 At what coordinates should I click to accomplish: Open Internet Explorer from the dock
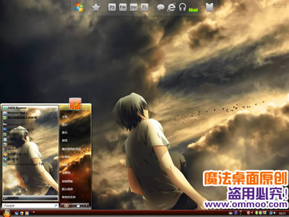(x=171, y=8)
